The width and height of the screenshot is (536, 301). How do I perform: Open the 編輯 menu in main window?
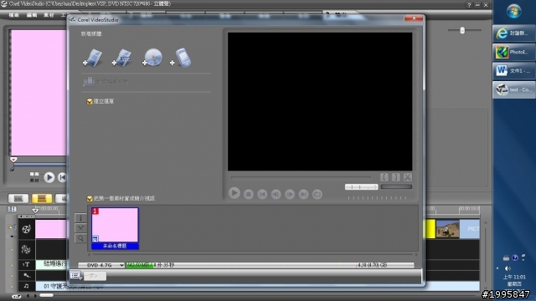click(32, 15)
